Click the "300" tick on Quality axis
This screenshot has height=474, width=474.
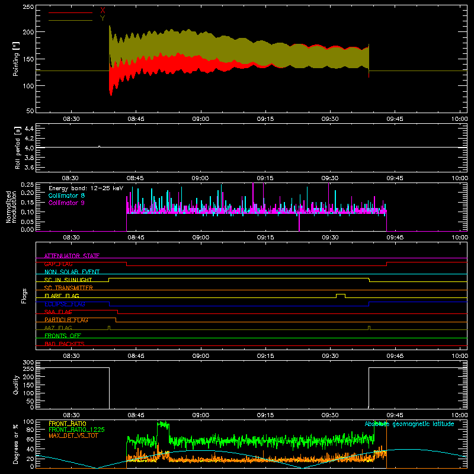(x=28, y=363)
